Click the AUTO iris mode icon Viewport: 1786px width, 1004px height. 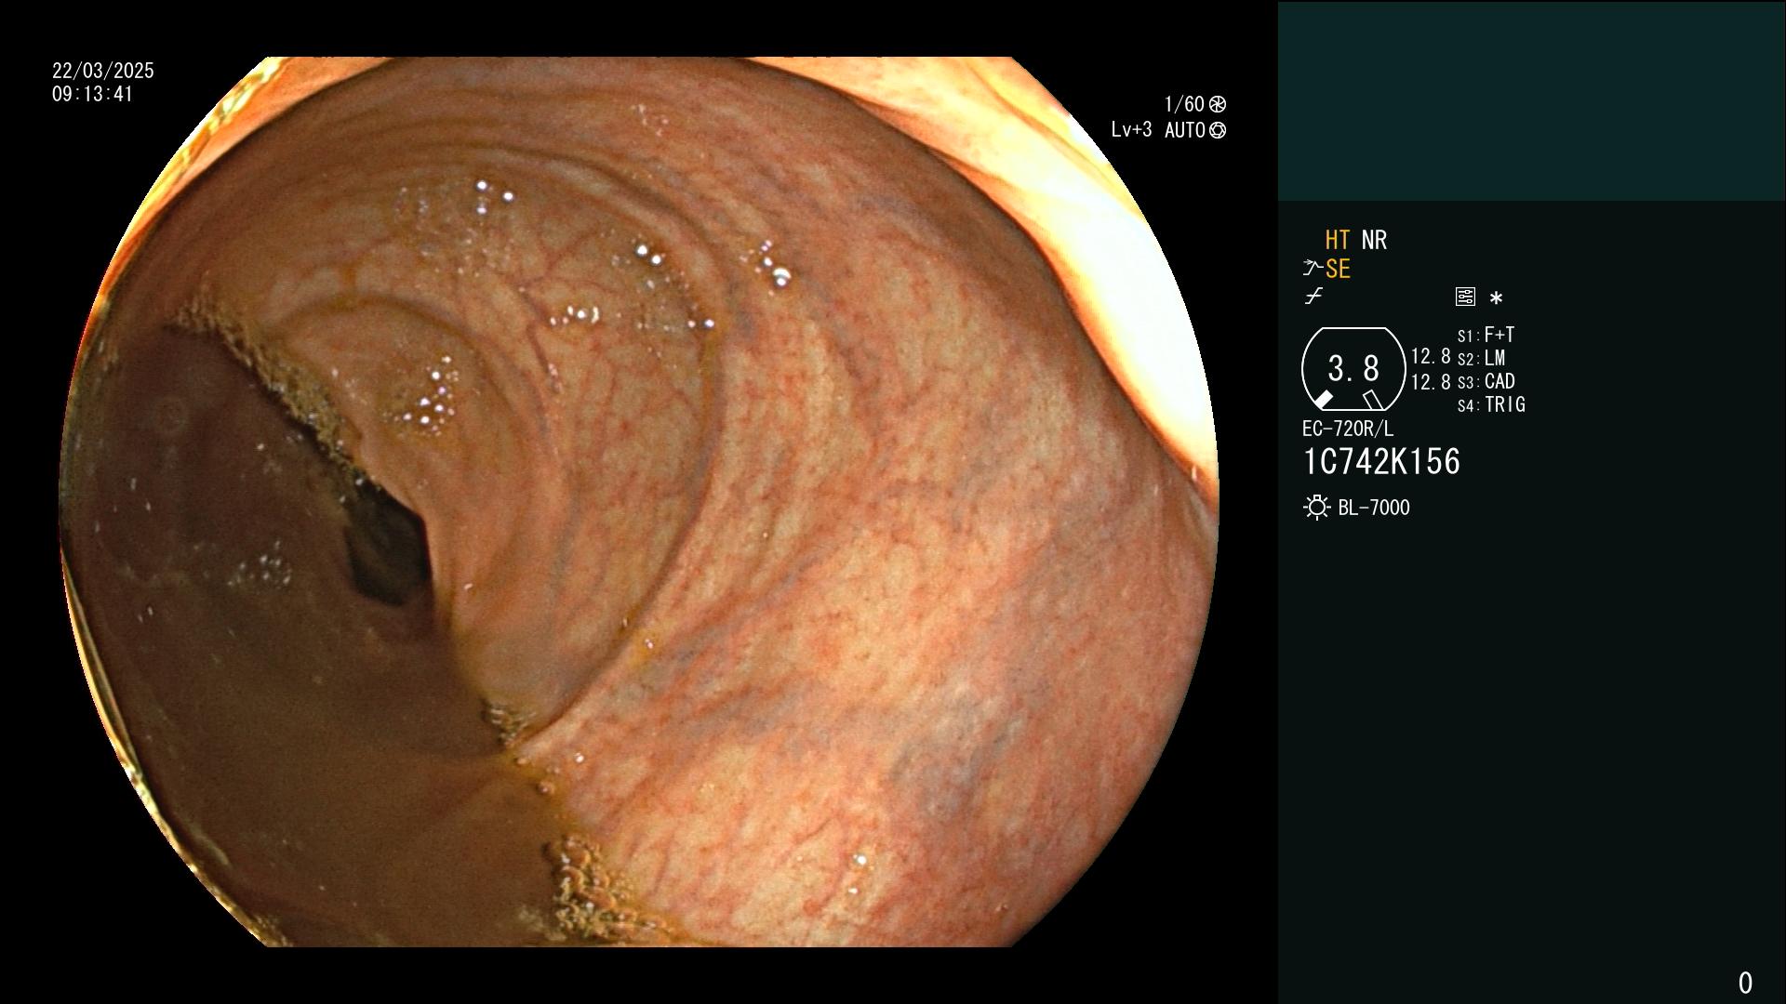pyautogui.click(x=1218, y=131)
